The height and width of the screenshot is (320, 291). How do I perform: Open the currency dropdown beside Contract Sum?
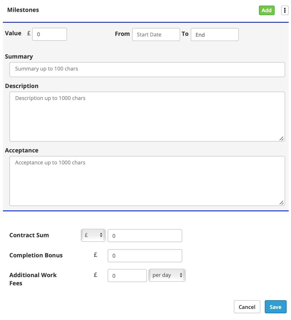click(93, 235)
